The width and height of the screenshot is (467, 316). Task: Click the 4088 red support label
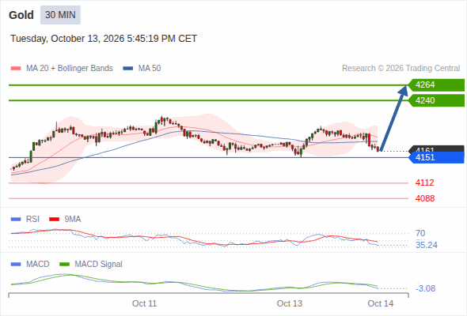(x=425, y=198)
